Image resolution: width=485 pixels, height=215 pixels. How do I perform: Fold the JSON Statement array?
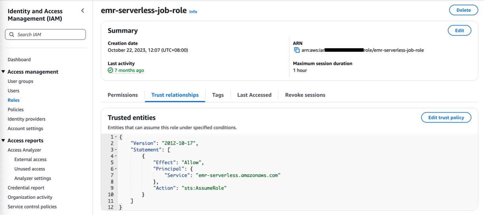click(x=116, y=150)
